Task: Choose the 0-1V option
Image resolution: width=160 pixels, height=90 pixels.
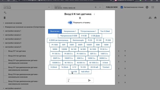Action: point(74,67)
